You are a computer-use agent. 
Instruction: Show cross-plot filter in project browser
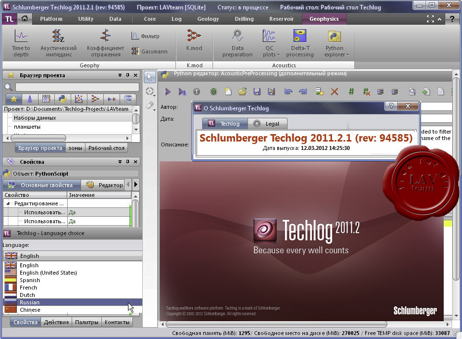click(x=79, y=99)
